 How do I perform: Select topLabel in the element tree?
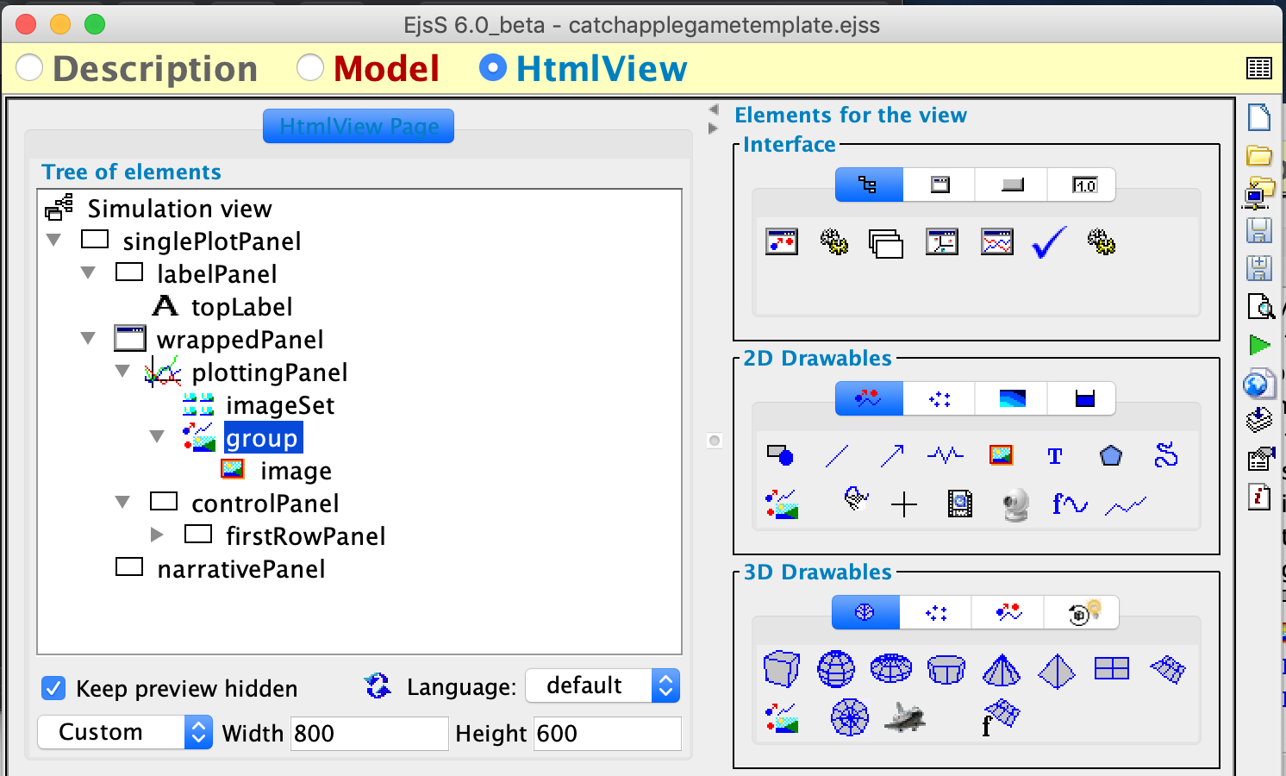pyautogui.click(x=241, y=307)
